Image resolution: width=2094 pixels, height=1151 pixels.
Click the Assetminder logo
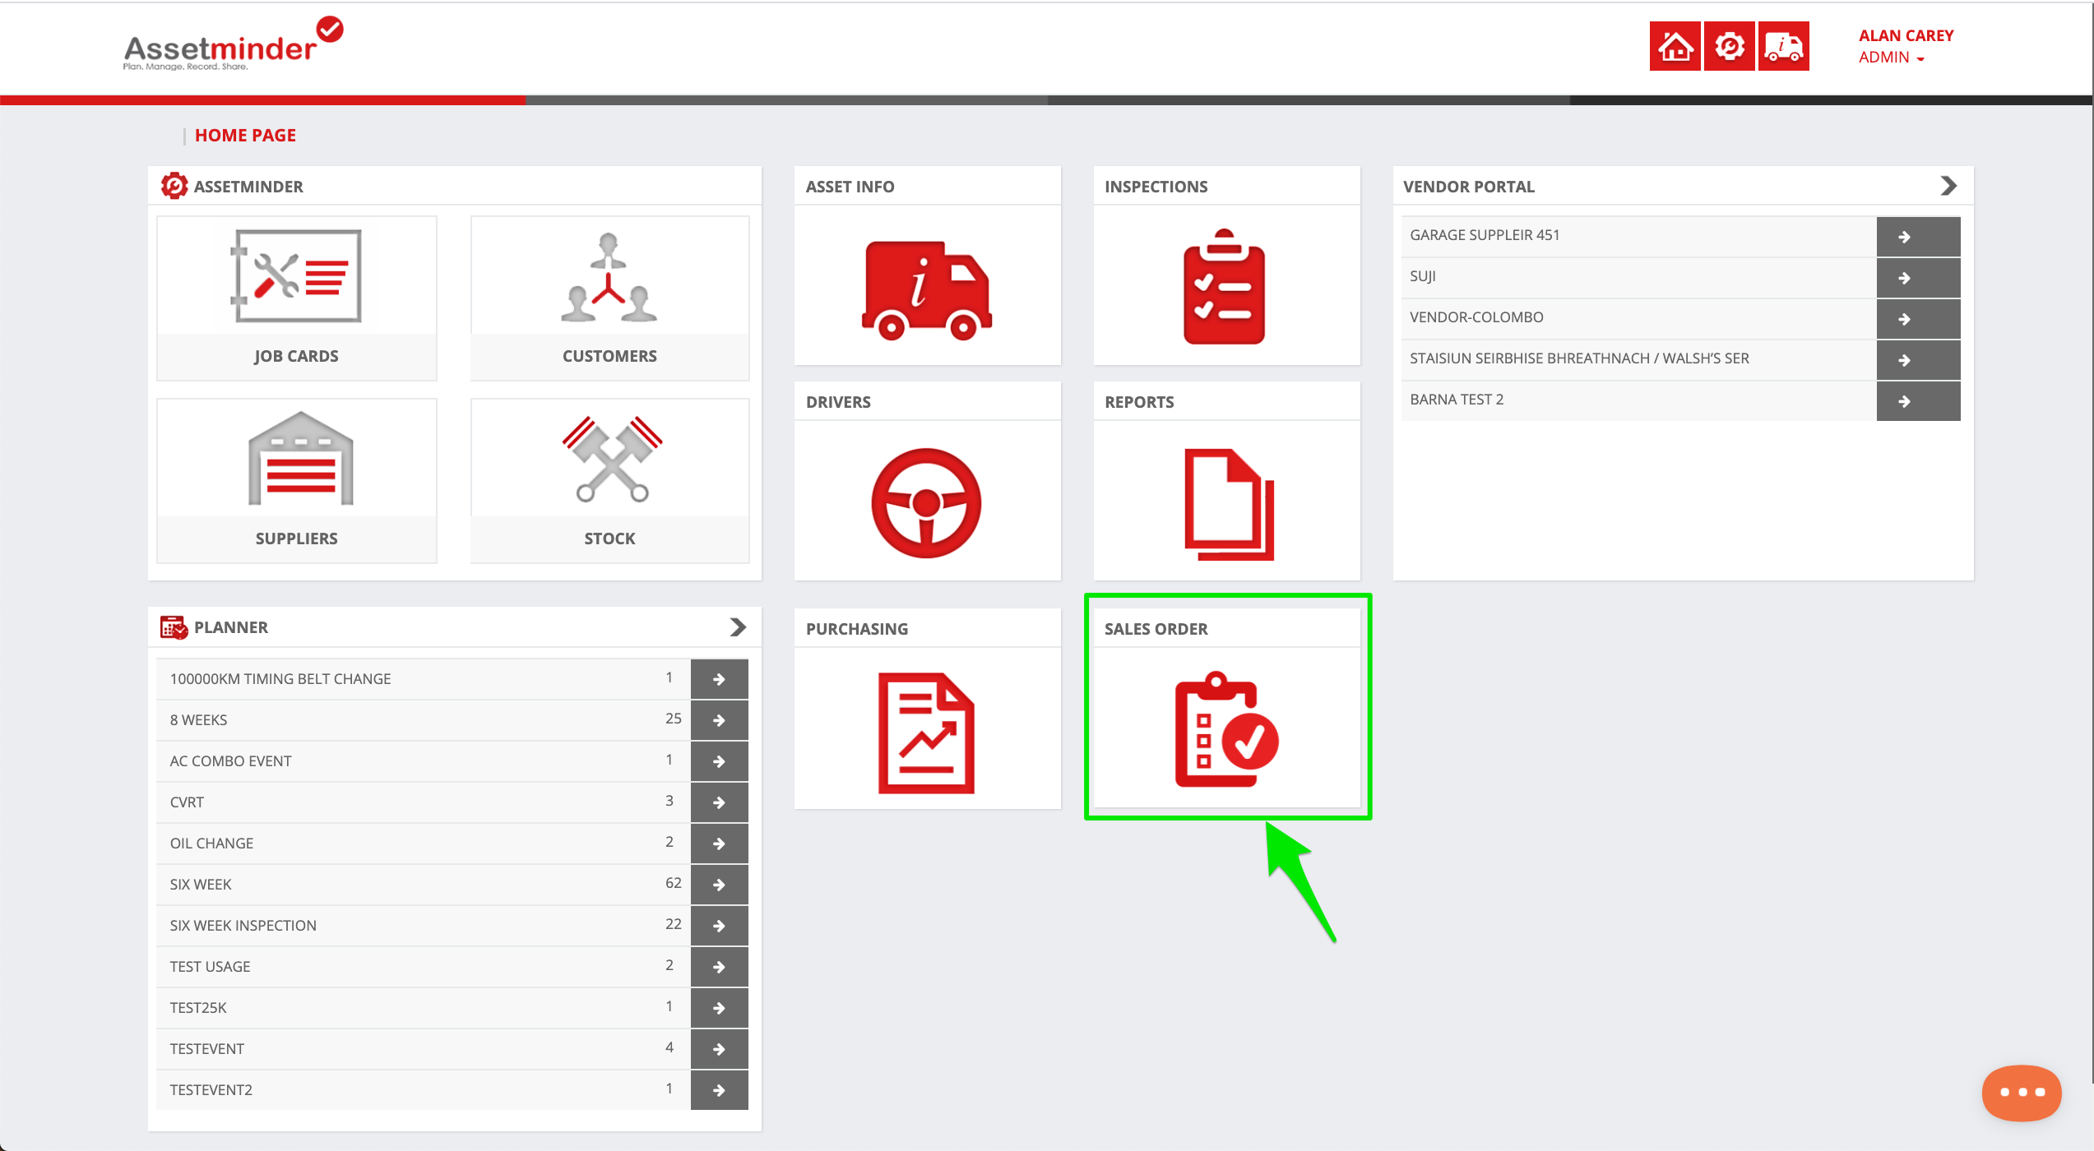point(233,44)
